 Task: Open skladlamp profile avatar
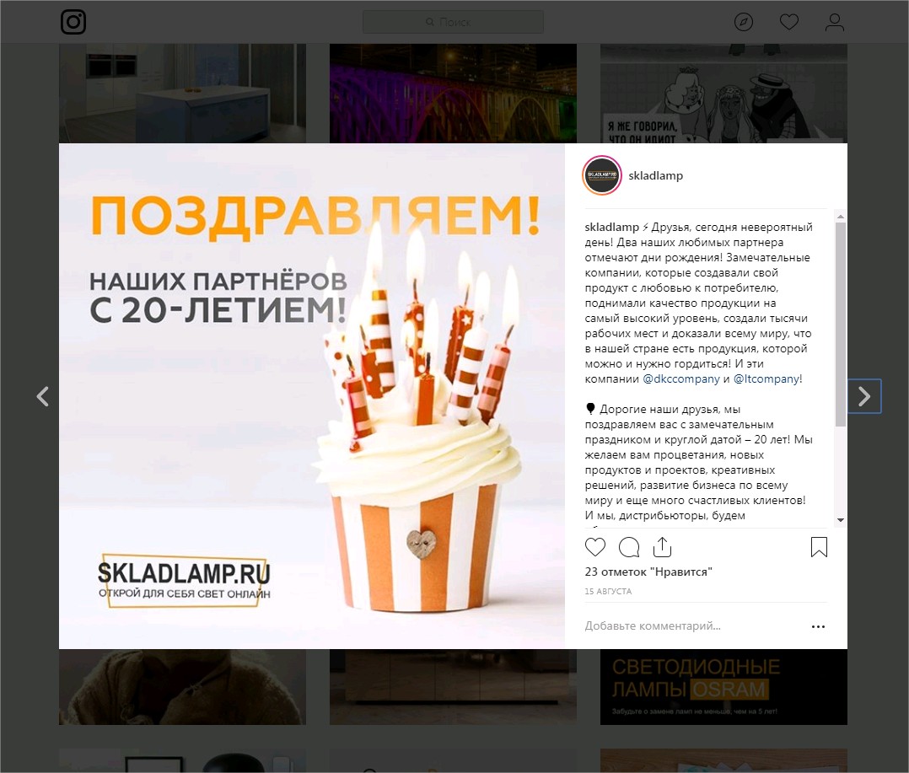click(x=602, y=175)
